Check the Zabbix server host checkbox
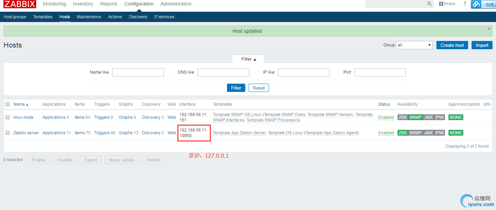Screen dimensions: 496x210 (x=8, y=133)
